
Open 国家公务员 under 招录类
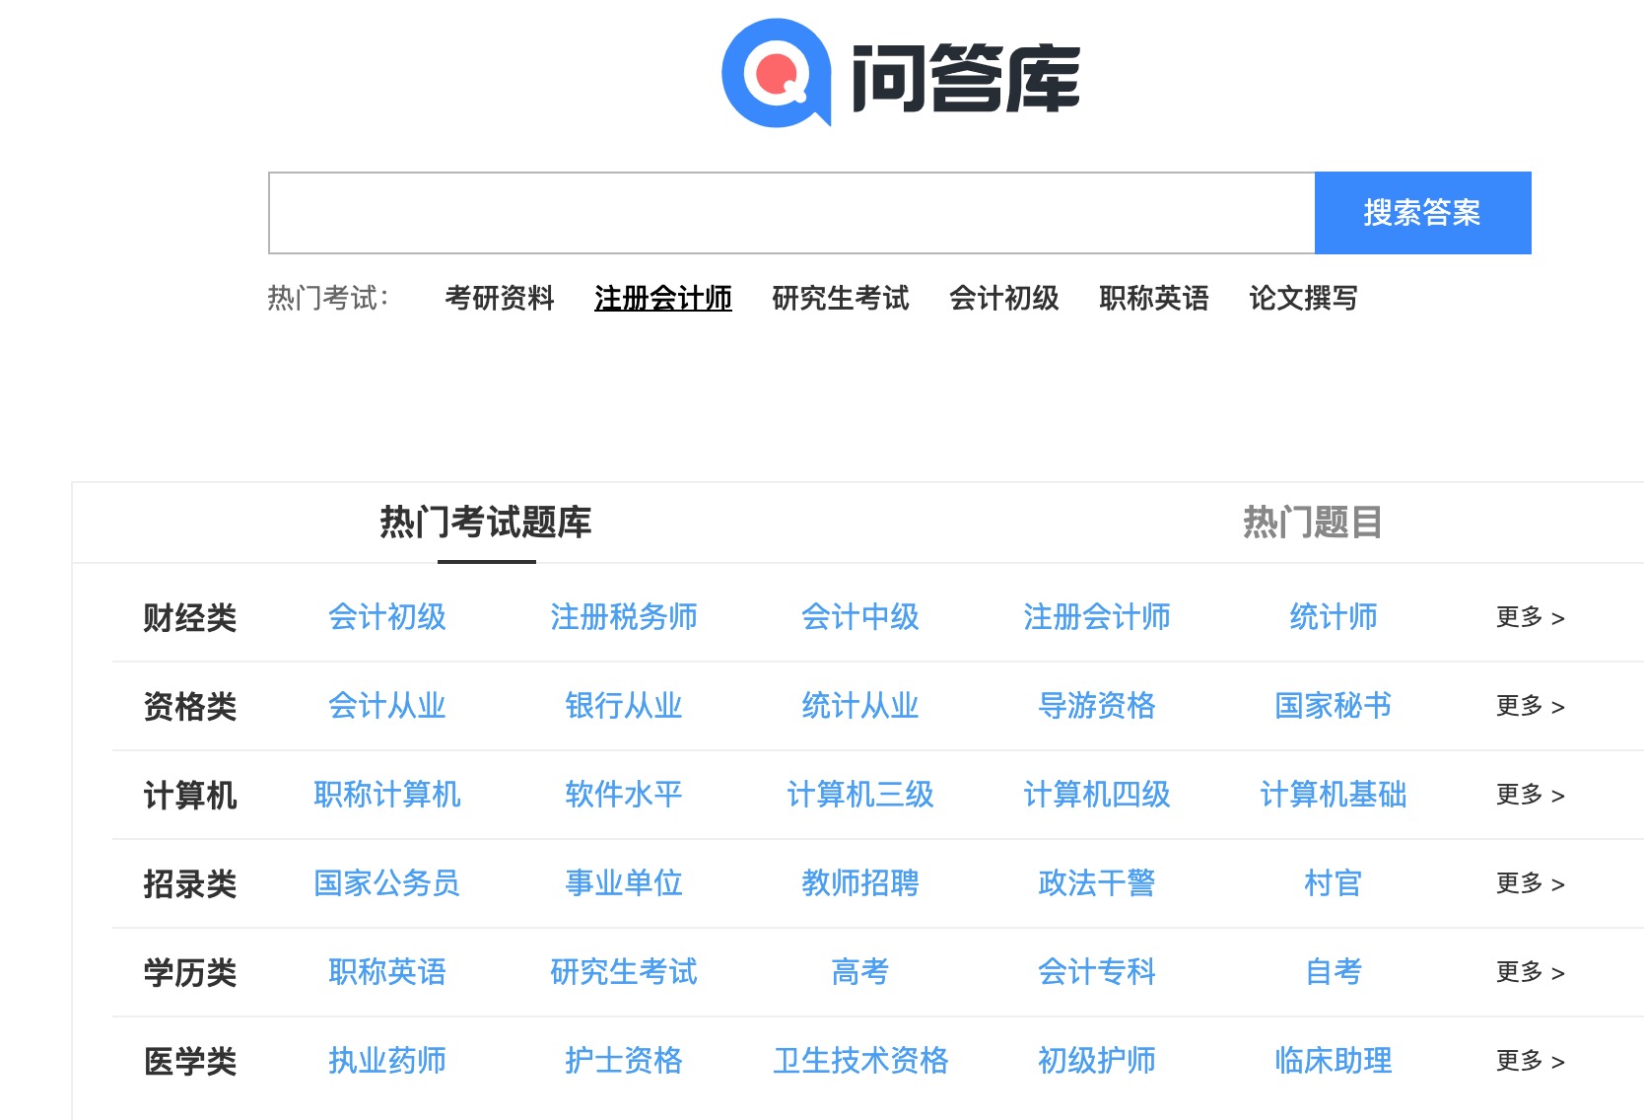pyautogui.click(x=386, y=884)
